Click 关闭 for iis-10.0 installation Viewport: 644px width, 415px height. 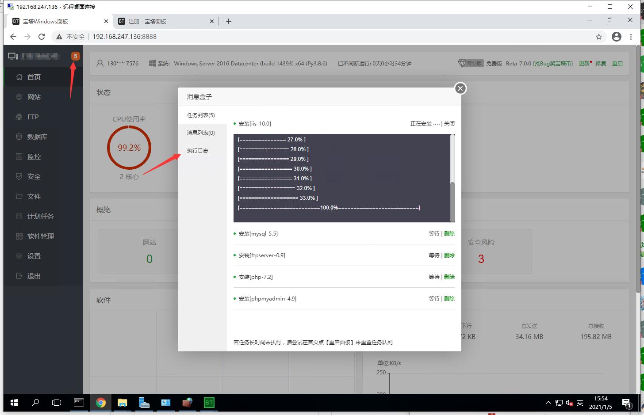(449, 124)
